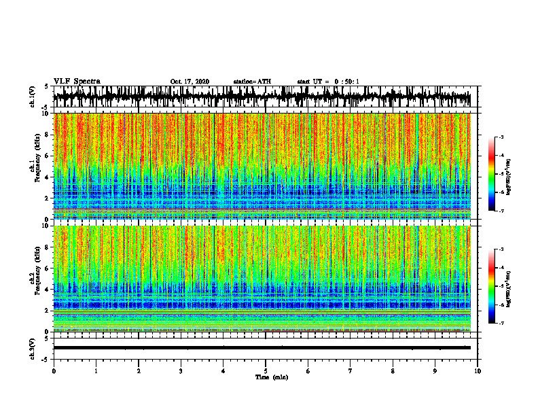Click time-axis tick label "0" at the bottom

coord(54,371)
